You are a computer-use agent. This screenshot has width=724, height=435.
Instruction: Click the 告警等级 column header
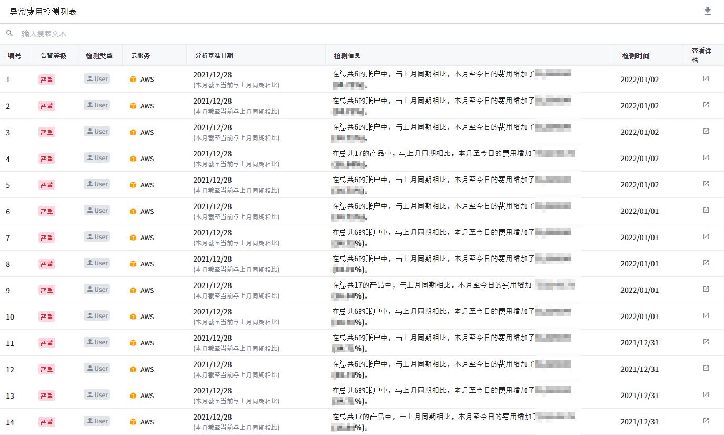[x=53, y=55]
